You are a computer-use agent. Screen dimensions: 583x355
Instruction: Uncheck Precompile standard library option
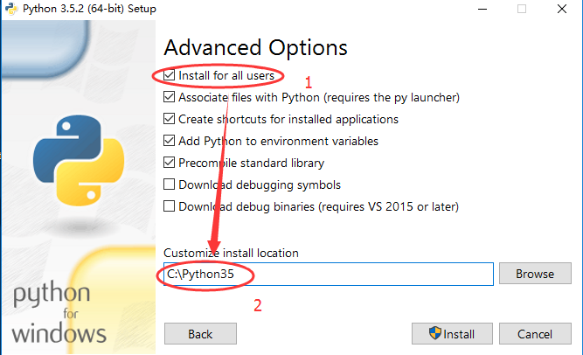point(170,163)
